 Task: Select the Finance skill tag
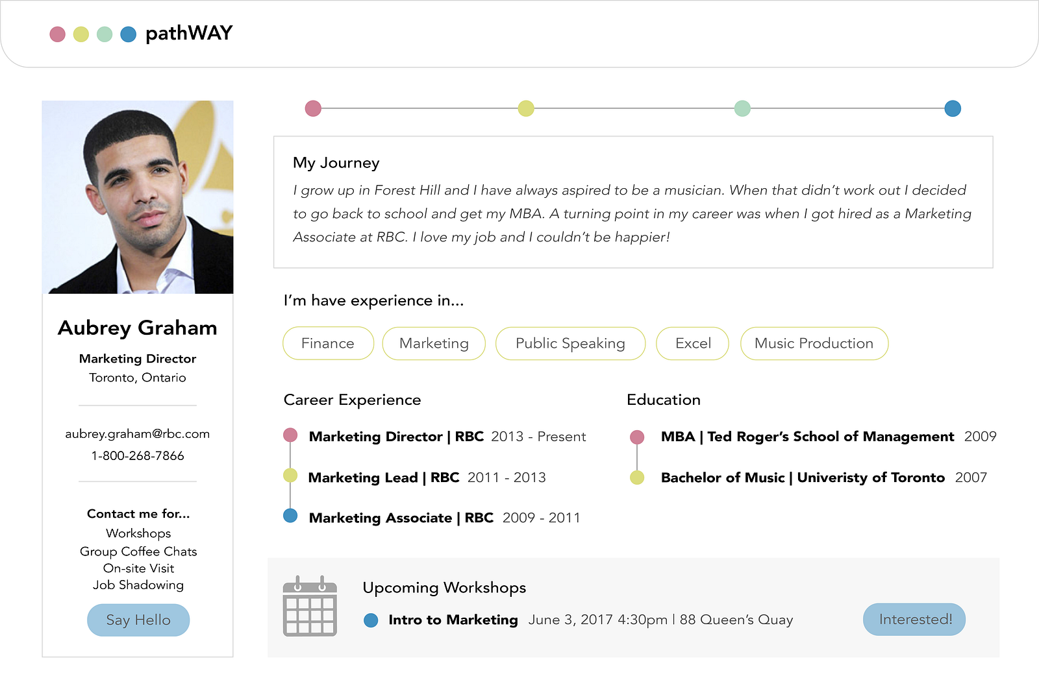click(328, 343)
